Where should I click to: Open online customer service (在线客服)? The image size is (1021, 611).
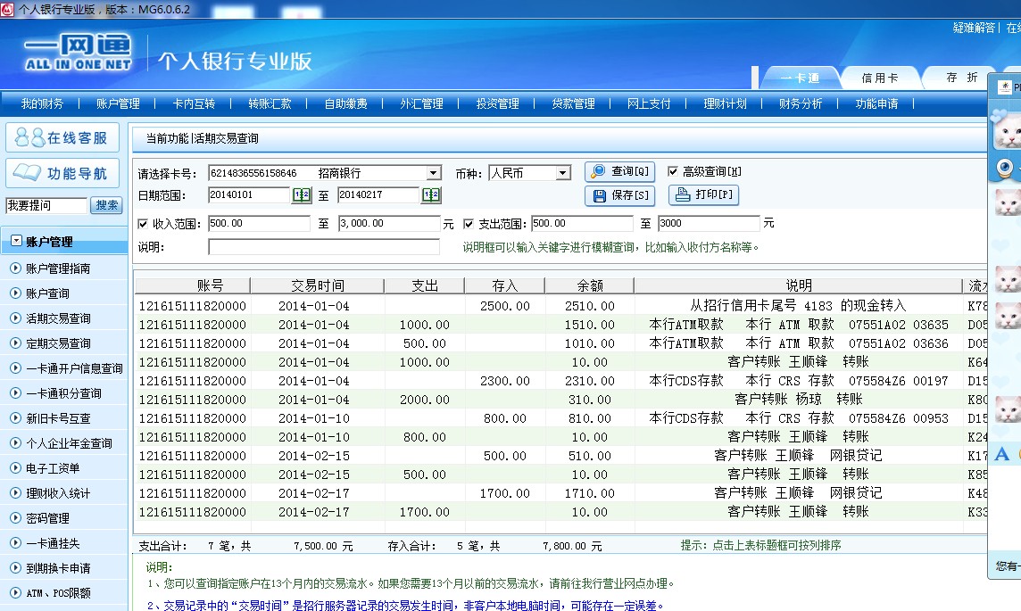63,137
